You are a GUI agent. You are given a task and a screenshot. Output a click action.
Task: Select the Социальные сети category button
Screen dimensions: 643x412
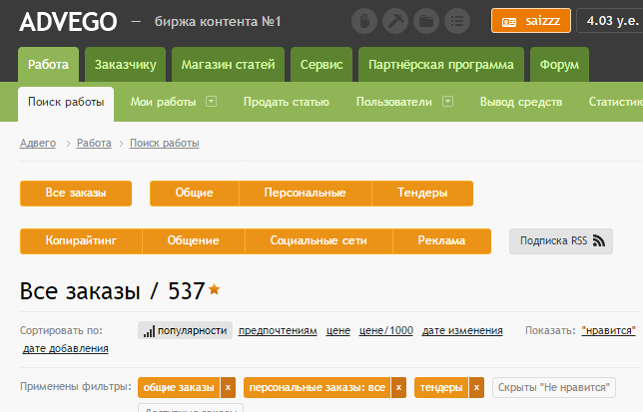click(319, 241)
